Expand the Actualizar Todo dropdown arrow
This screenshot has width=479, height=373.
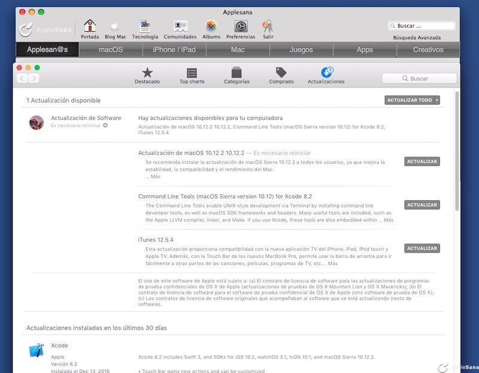tap(437, 100)
